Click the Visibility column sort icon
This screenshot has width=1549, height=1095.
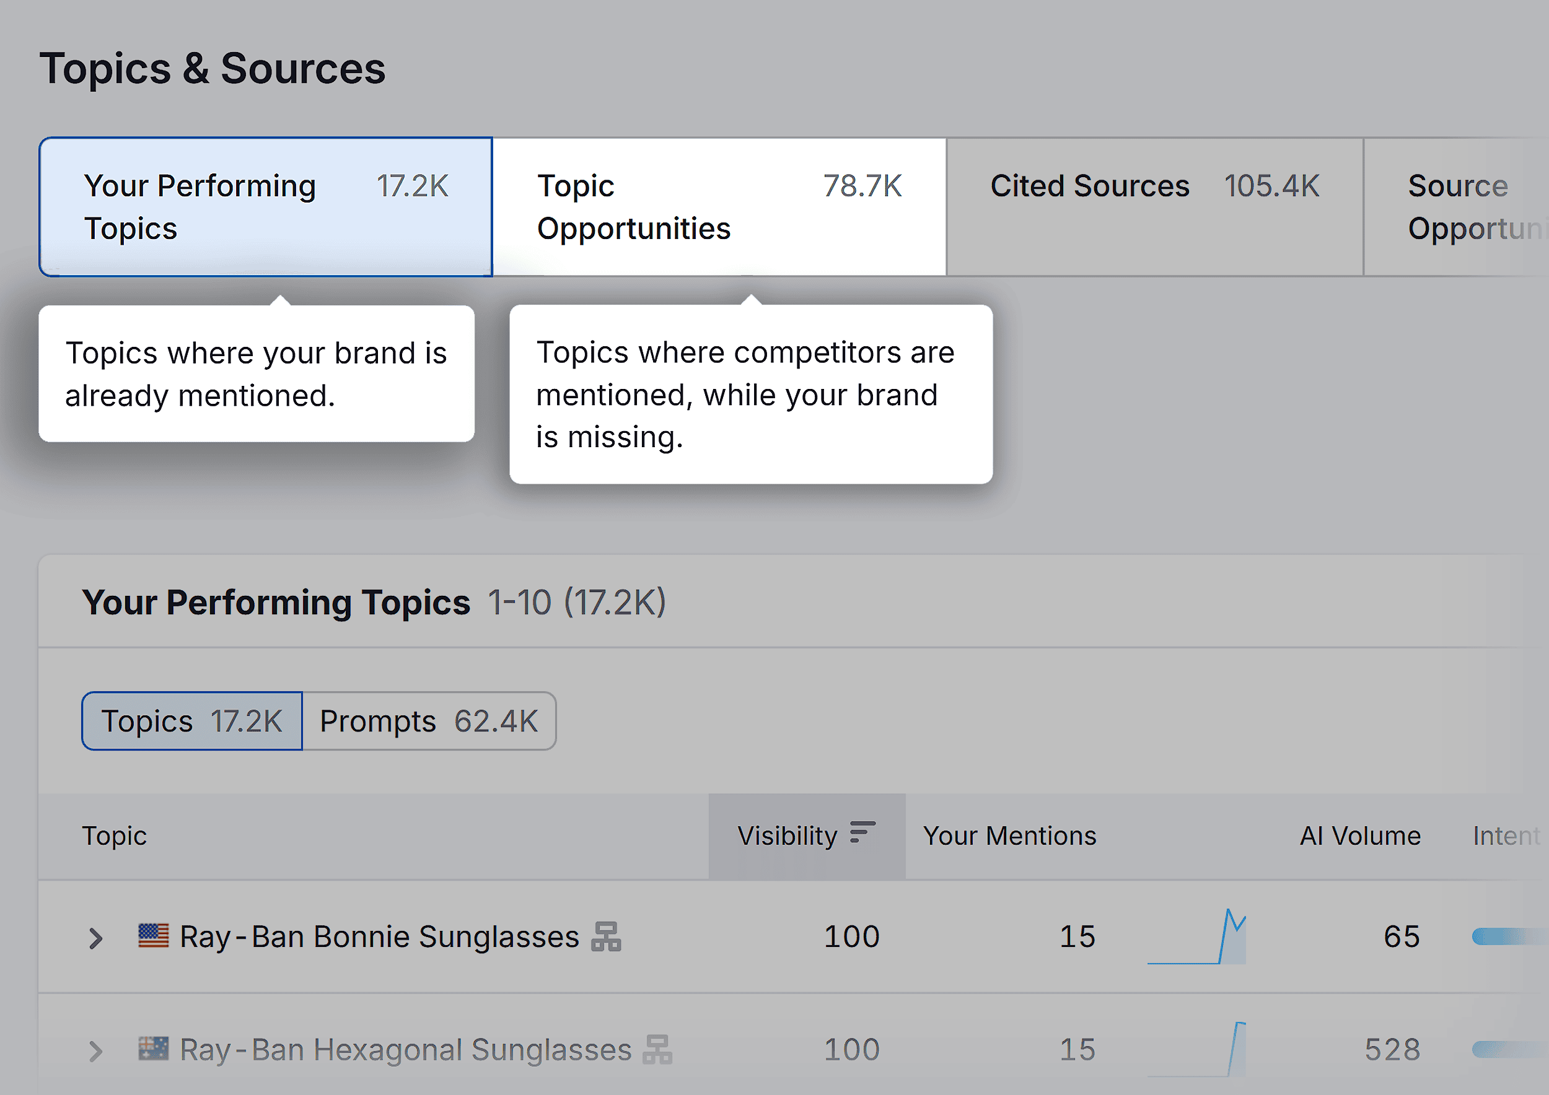click(x=861, y=835)
